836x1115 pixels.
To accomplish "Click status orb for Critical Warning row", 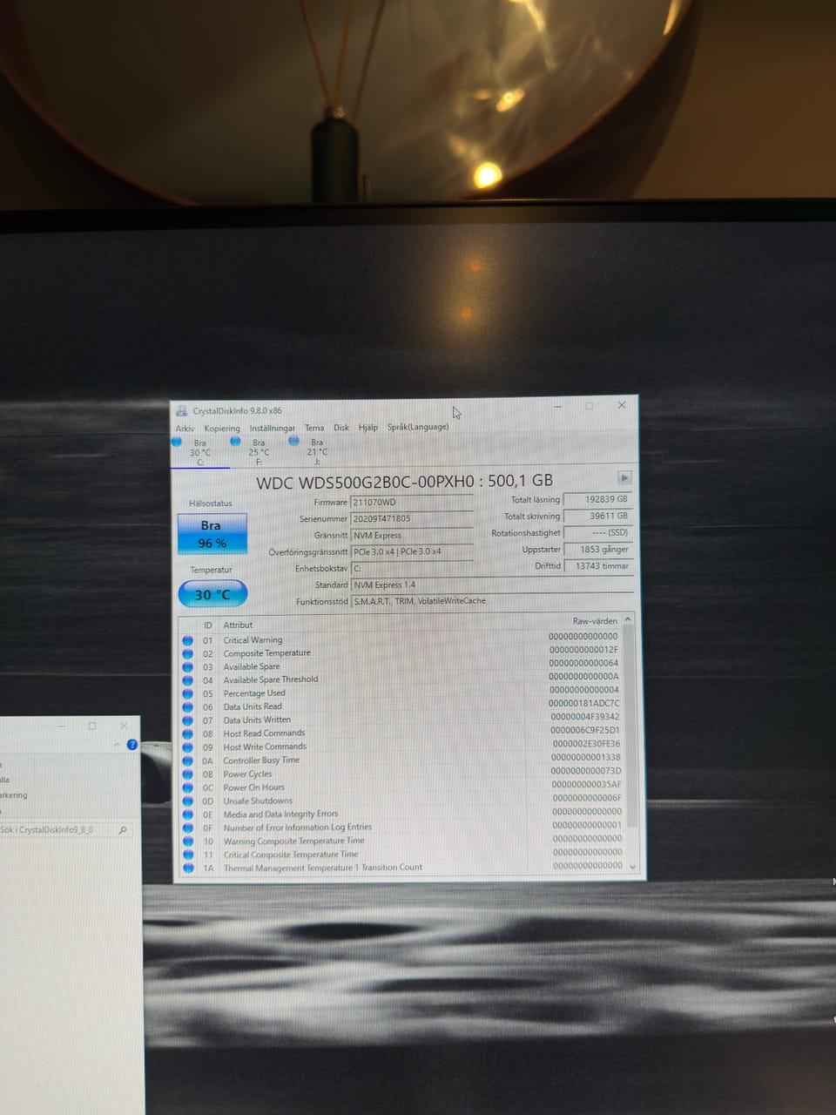I will point(187,640).
